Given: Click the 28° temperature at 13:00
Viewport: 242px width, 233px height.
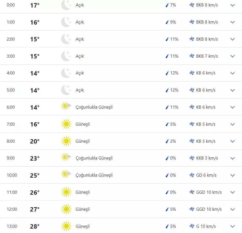Looking at the screenshot, I should click(x=35, y=227).
